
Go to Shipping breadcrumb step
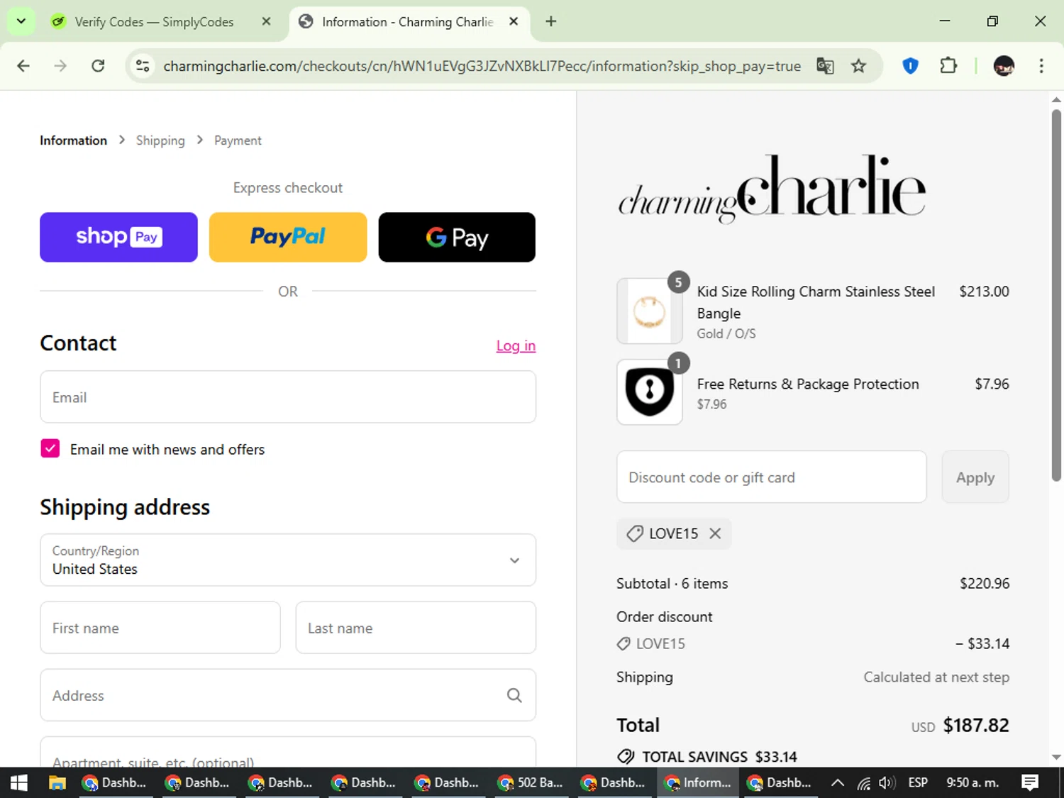pyautogui.click(x=160, y=140)
